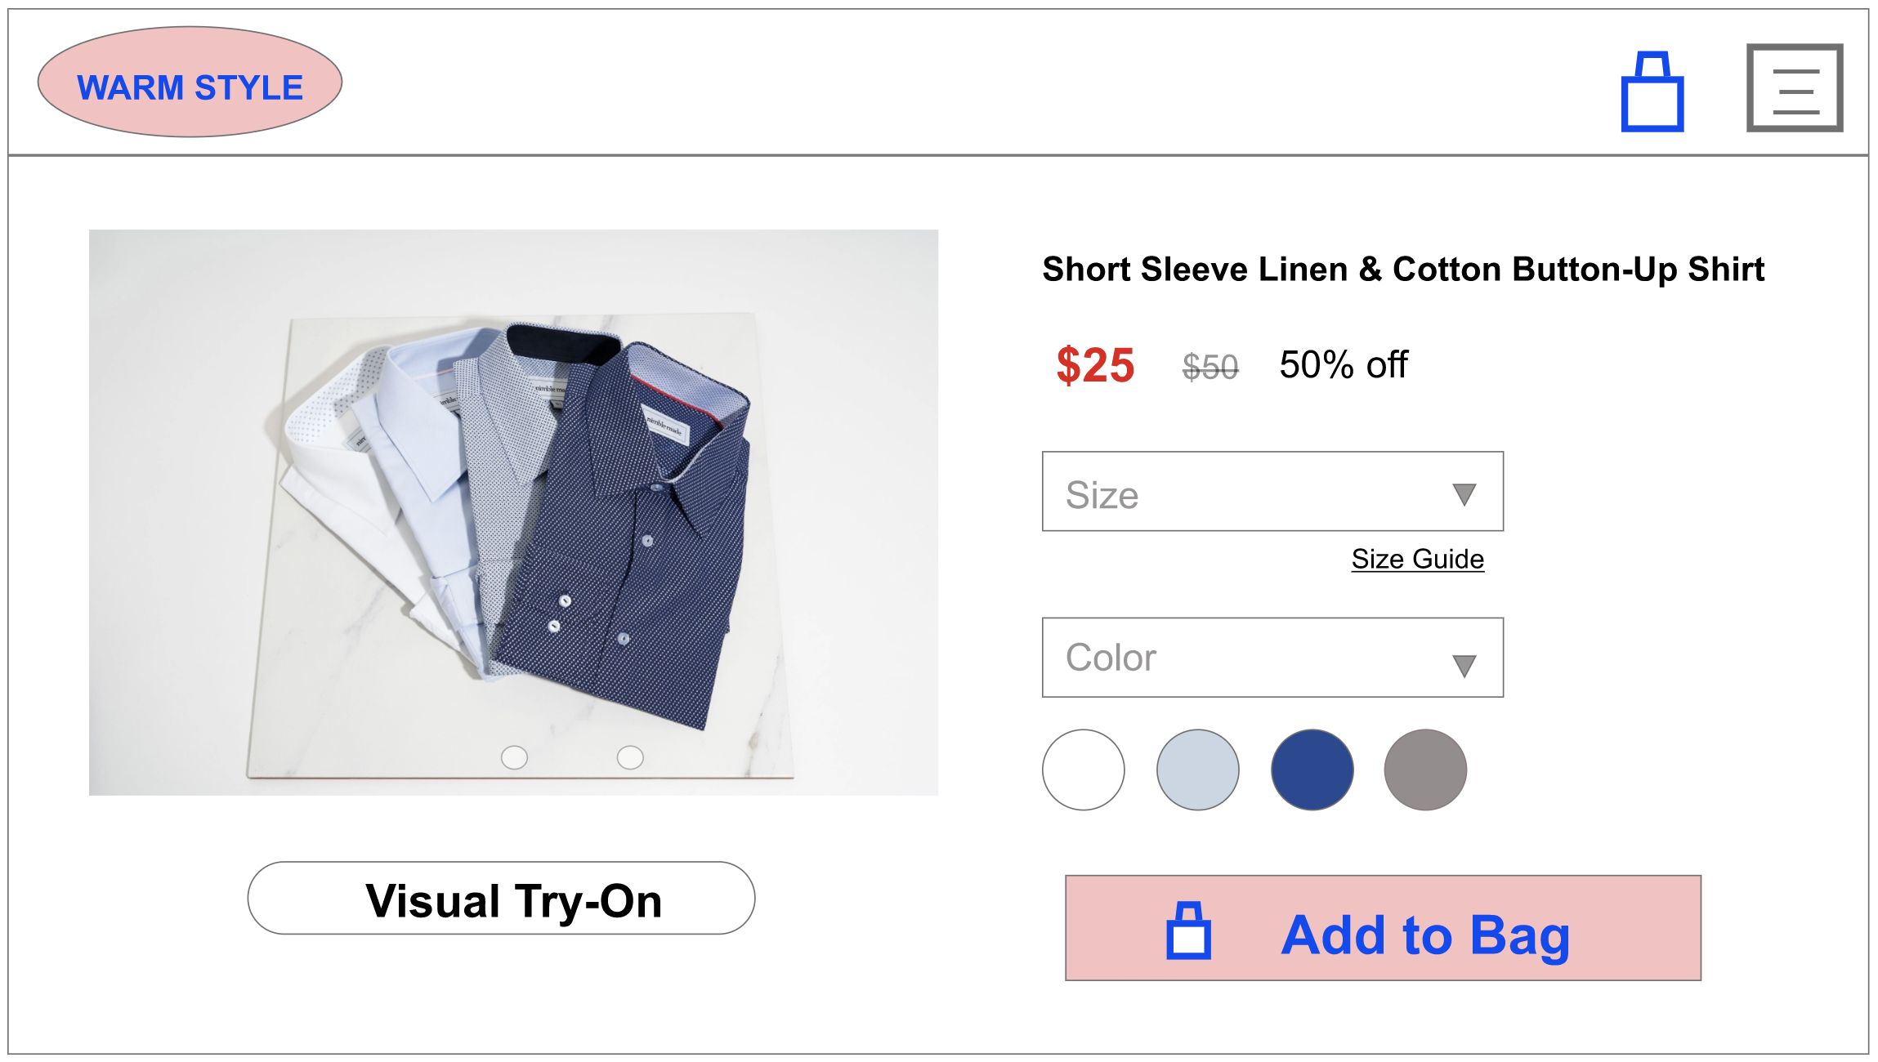Click the WARM STYLE logo
This screenshot has width=1878, height=1062.
pos(190,83)
